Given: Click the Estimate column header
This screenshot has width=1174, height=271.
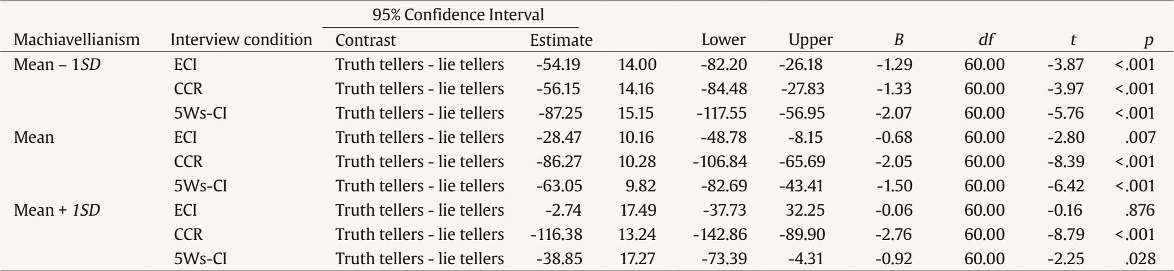Looking at the screenshot, I should click(561, 40).
